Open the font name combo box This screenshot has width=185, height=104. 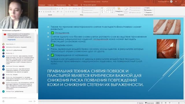(45, 9)
